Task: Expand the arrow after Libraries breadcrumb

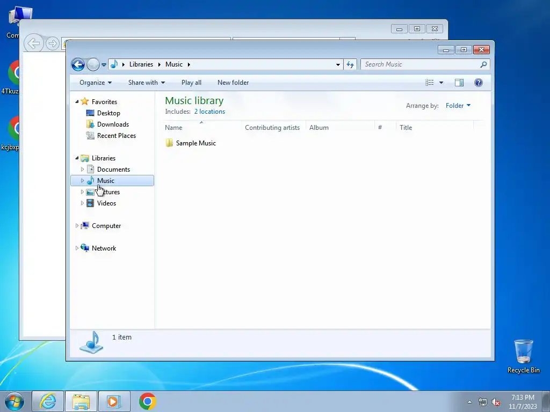Action: pos(159,64)
